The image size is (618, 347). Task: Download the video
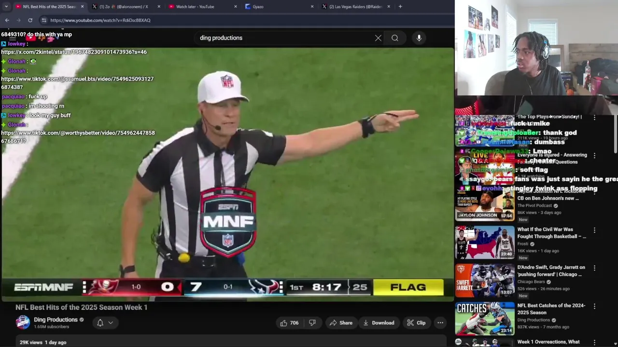(379, 323)
